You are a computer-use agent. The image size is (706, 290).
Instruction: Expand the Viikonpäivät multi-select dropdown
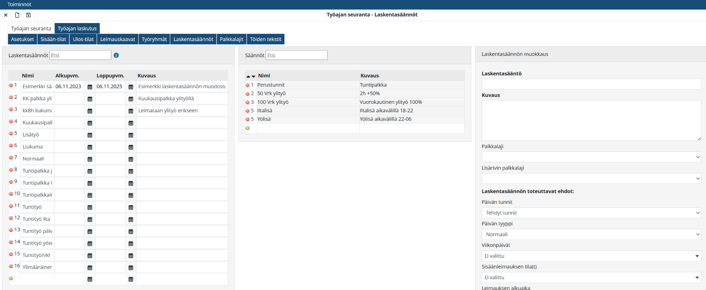point(591,256)
